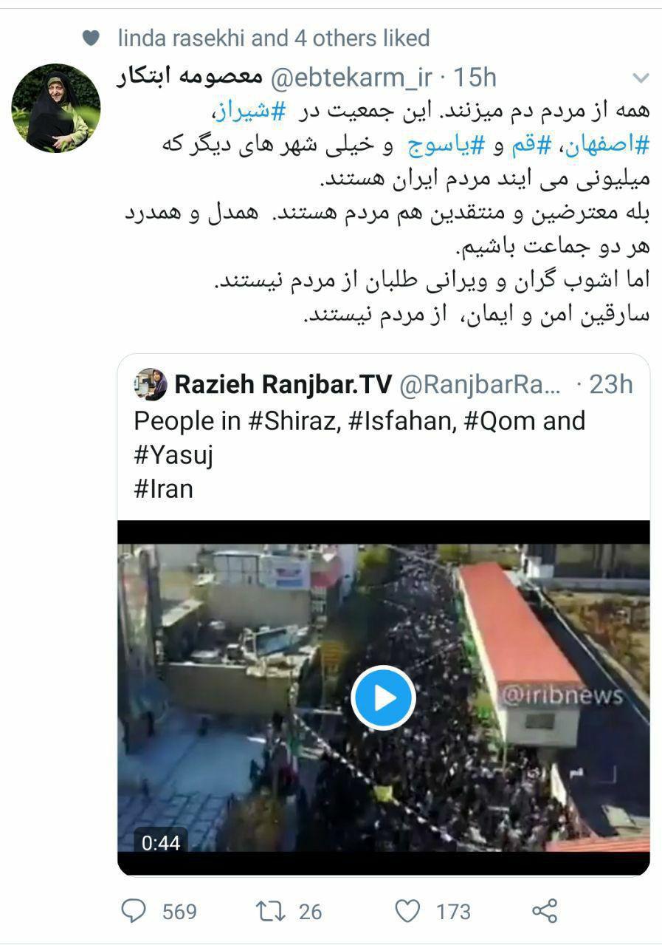Tap 'linda rasekhi and 4 others liked'
Image resolution: width=662 pixels, height=945 pixels.
point(274,38)
